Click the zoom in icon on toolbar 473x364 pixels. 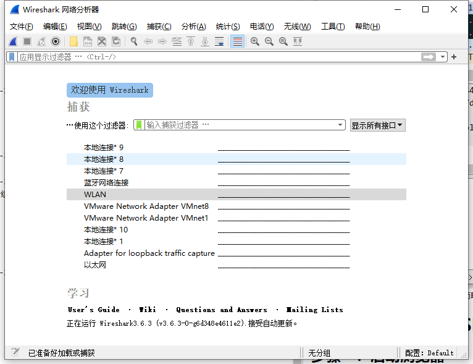point(255,41)
